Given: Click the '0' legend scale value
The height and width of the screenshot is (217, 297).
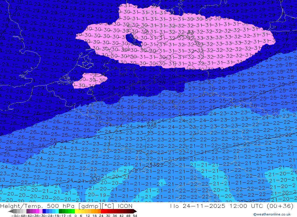Looking at the screenshot, I should pyautogui.click(x=75, y=216).
